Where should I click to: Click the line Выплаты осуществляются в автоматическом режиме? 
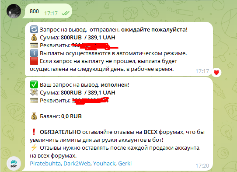pos(113,53)
